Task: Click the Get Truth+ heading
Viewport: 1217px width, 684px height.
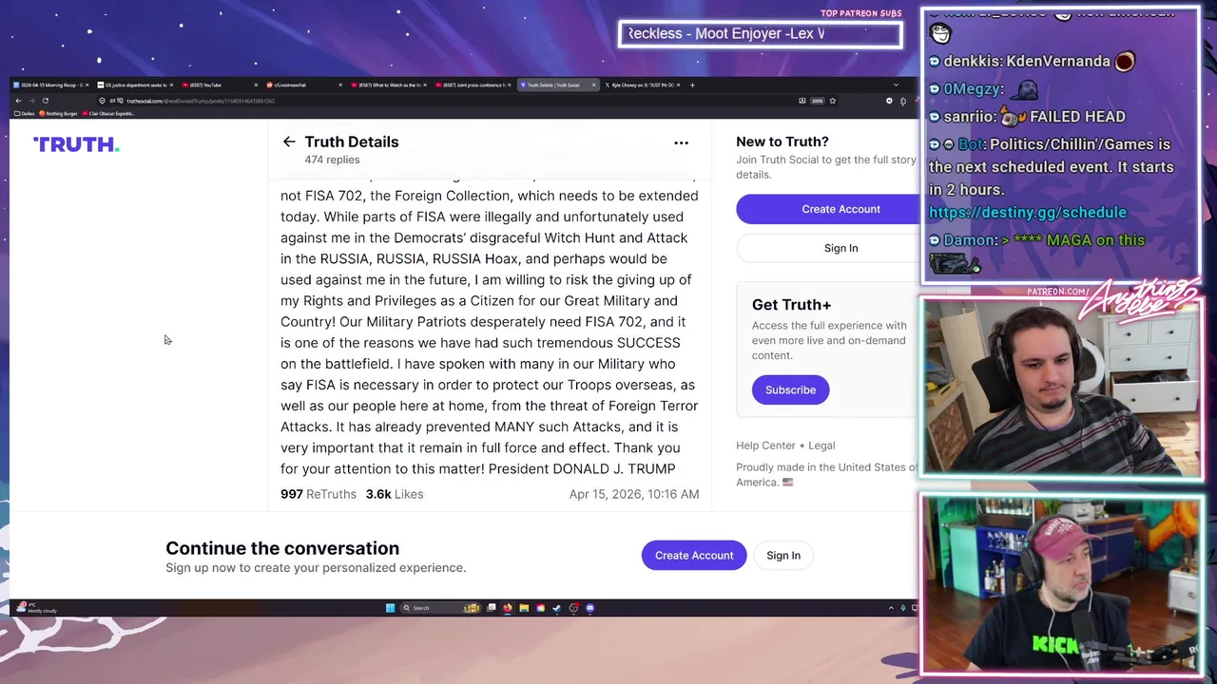Action: coord(791,305)
